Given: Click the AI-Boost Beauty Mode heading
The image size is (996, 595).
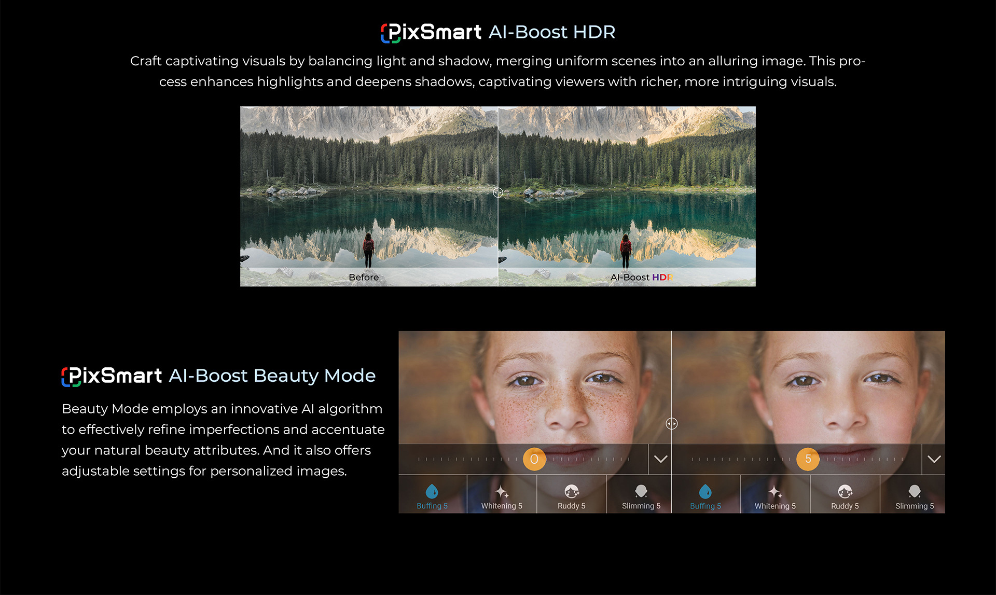Looking at the screenshot, I should point(272,375).
